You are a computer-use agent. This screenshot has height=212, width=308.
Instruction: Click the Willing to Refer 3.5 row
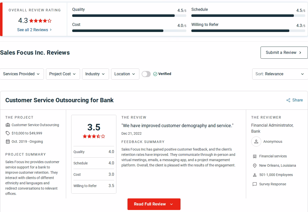(94, 186)
